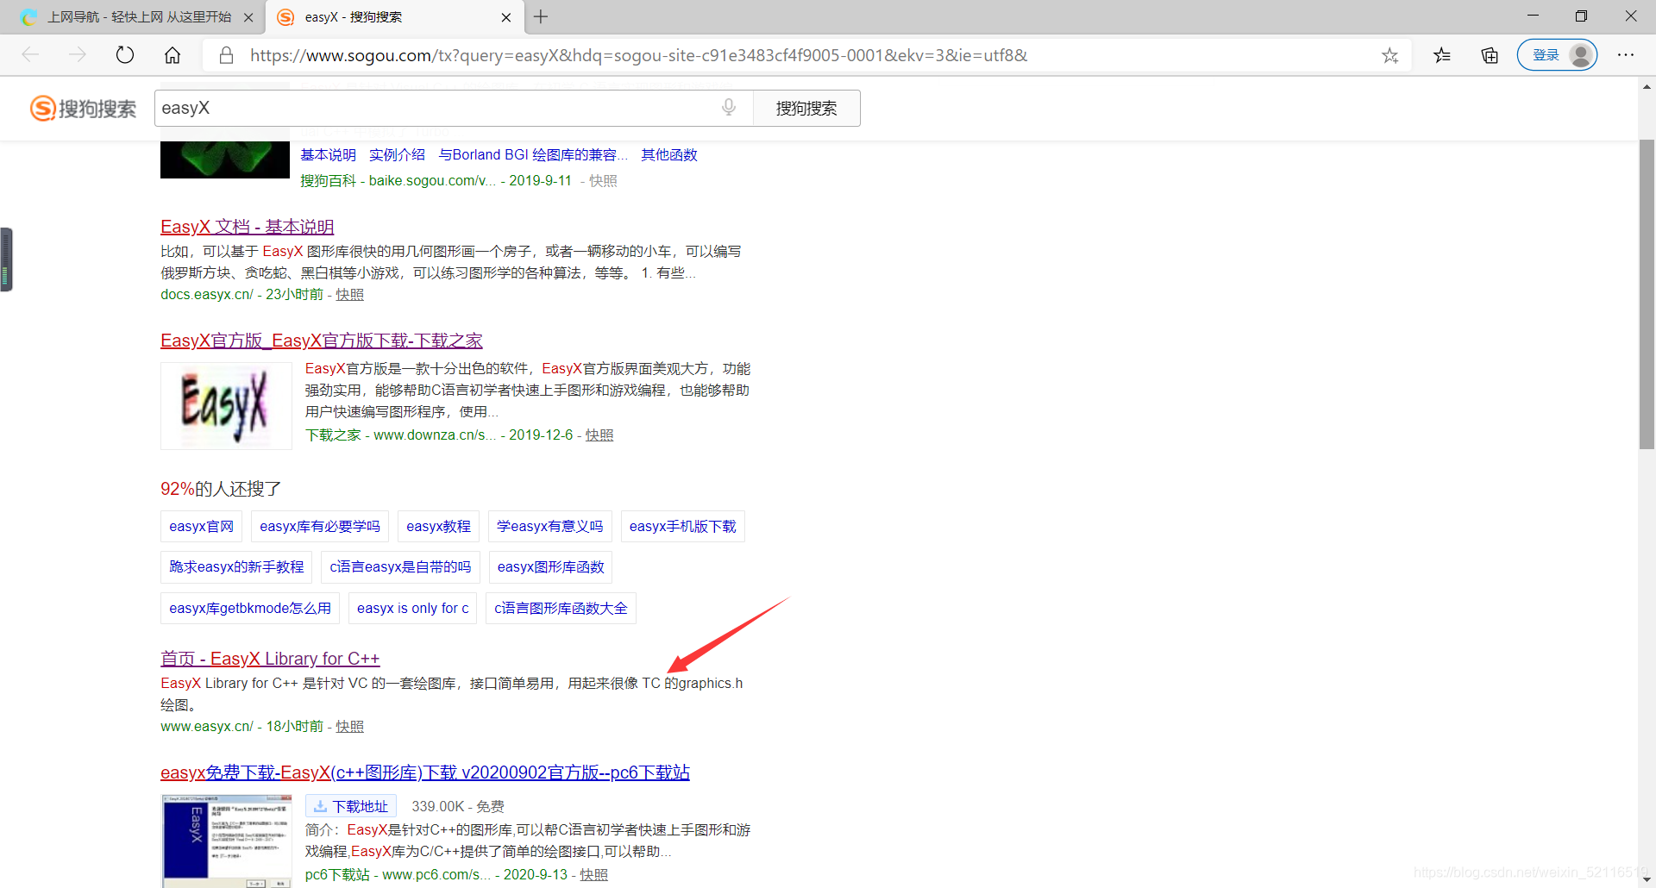1656x888 pixels.
Task: Open the EasyX 文档 - 基本说明 result
Action: (x=247, y=227)
